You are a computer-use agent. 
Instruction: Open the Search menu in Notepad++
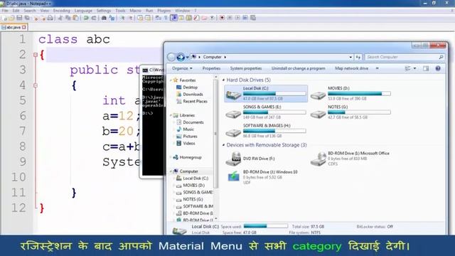pyautogui.click(x=30, y=11)
